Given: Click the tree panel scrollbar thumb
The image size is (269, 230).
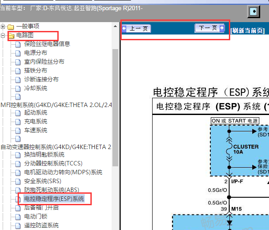Looking at the screenshot, I should click(x=115, y=107).
